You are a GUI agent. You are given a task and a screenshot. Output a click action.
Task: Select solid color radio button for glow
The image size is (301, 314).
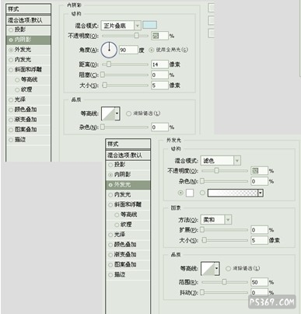click(180, 193)
